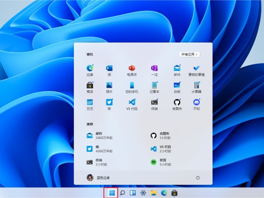Open VS Code from the pinned apps
This screenshot has width=264, height=198.
click(x=131, y=102)
